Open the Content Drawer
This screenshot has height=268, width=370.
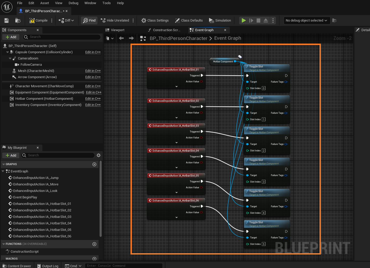[x=17, y=266]
